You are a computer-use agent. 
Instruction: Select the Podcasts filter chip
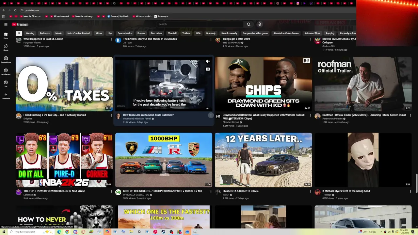45,33
